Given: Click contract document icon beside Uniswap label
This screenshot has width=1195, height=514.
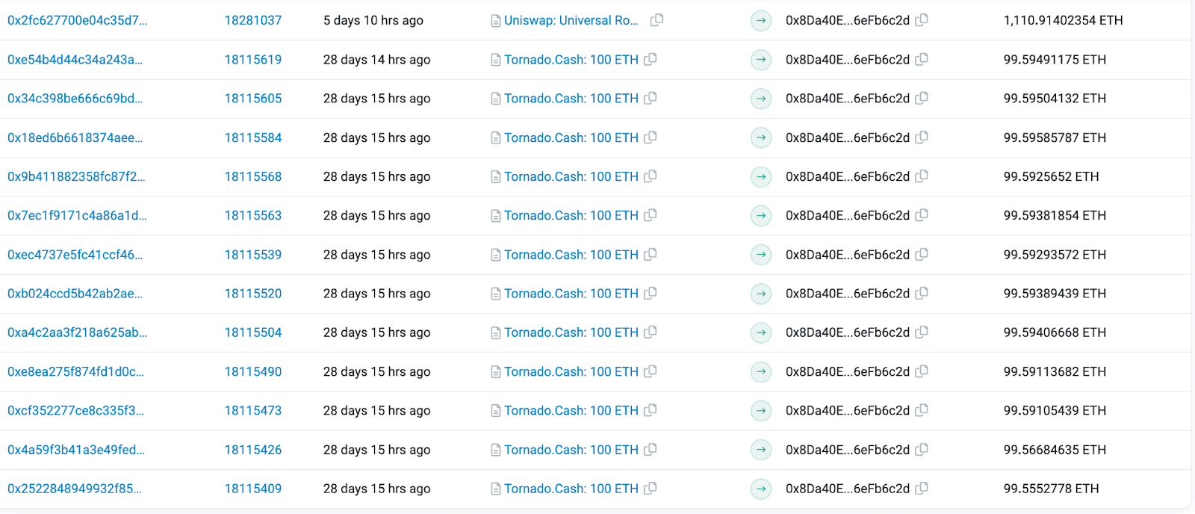Looking at the screenshot, I should (x=495, y=21).
